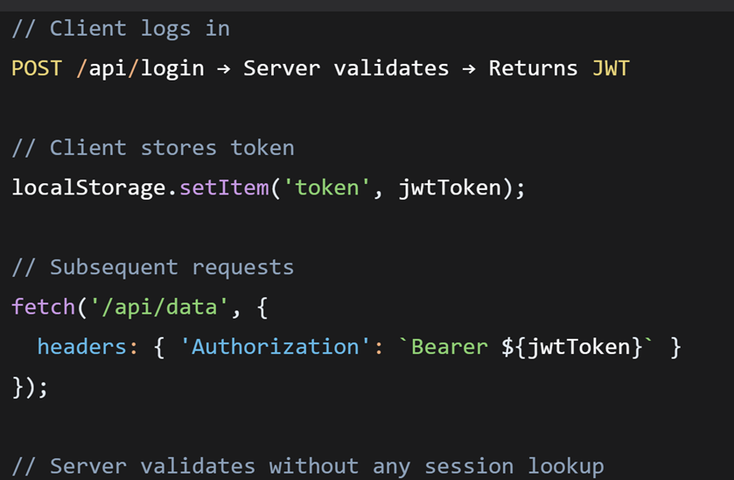
Task: Click the 'Authorization' header string
Action: (x=275, y=348)
